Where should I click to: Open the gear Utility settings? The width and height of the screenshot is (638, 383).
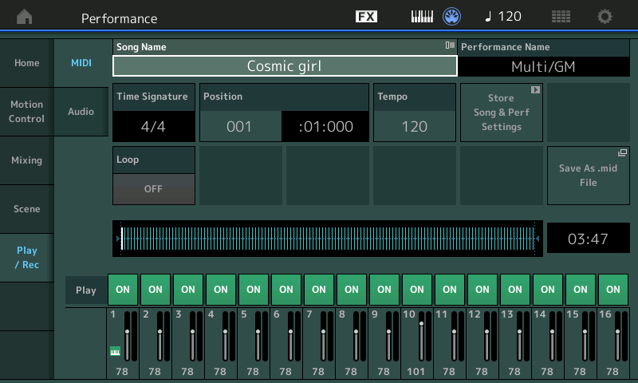[605, 17]
